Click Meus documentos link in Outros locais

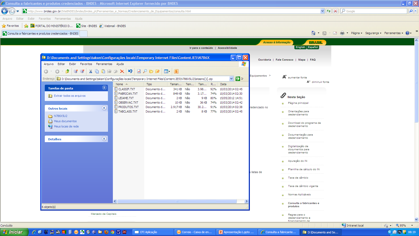coord(65,121)
